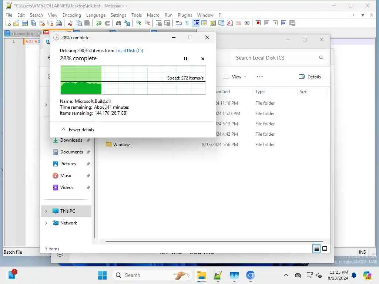Click the taskbar Search box
379x284 pixels.
tap(152, 275)
